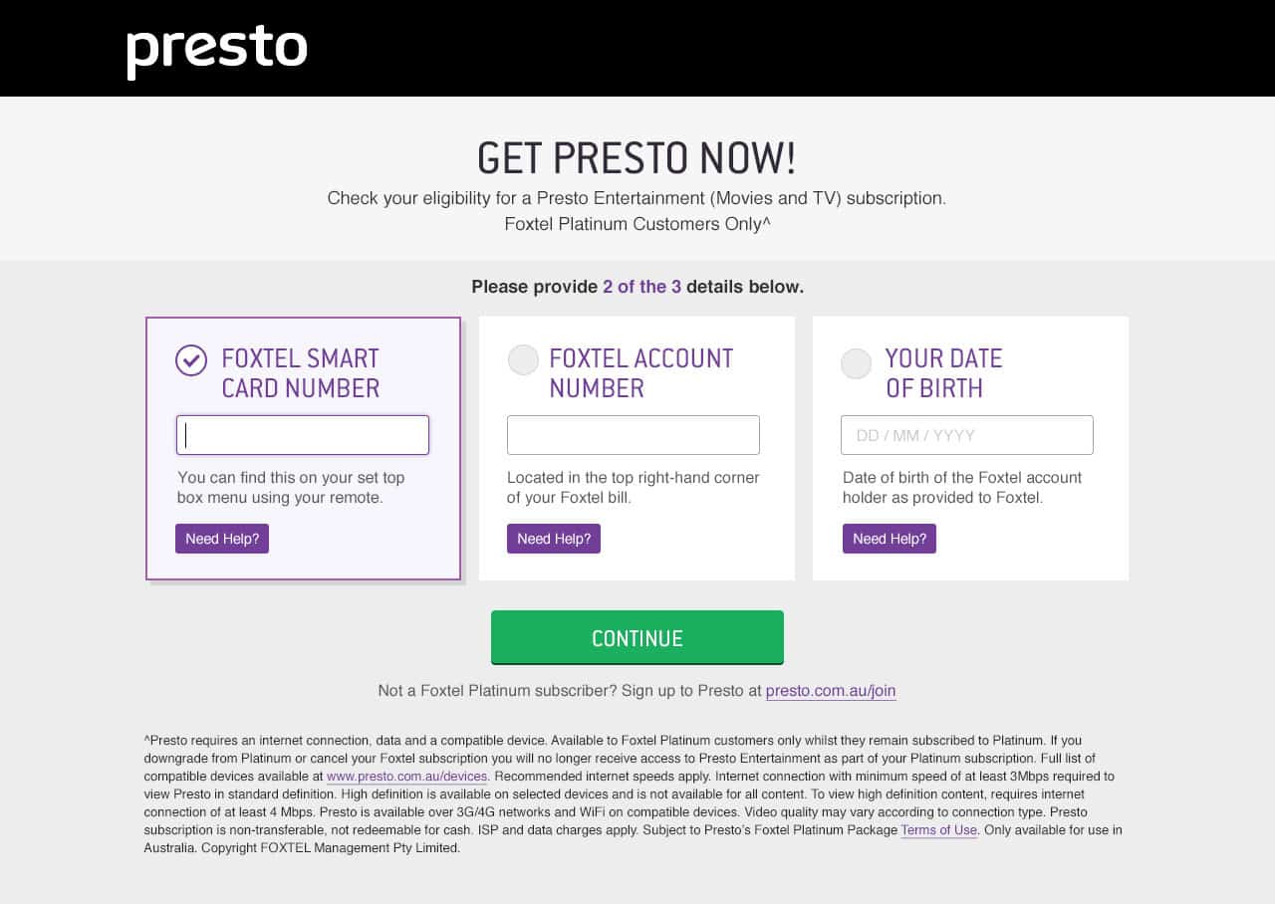Click the Foxtel Account Number heading

coord(640,373)
